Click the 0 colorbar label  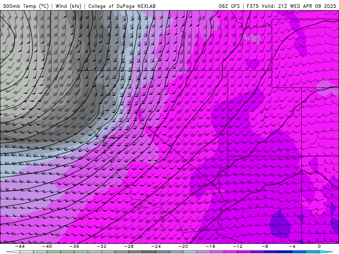pos(320,246)
